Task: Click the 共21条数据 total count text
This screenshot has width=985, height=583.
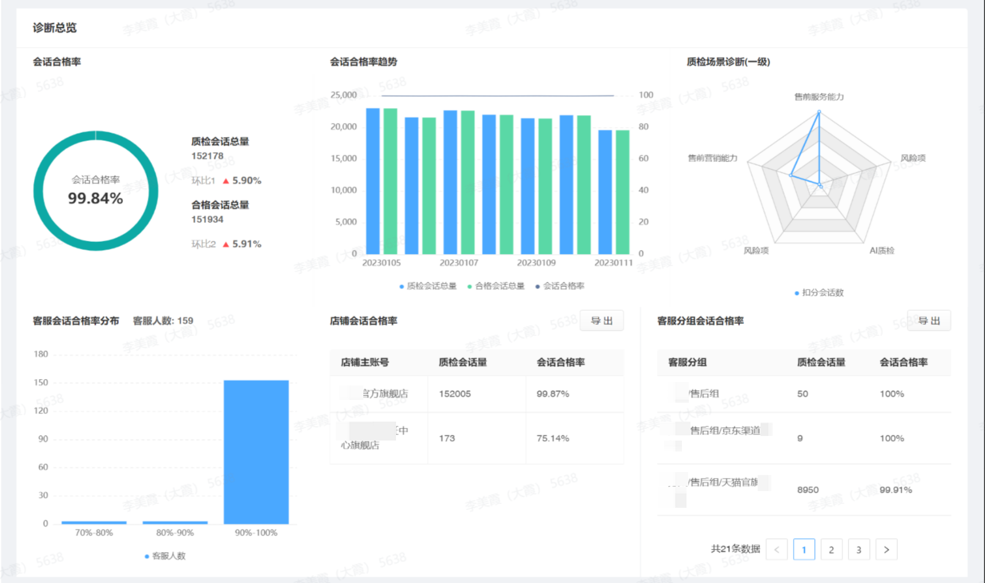Action: click(x=735, y=549)
